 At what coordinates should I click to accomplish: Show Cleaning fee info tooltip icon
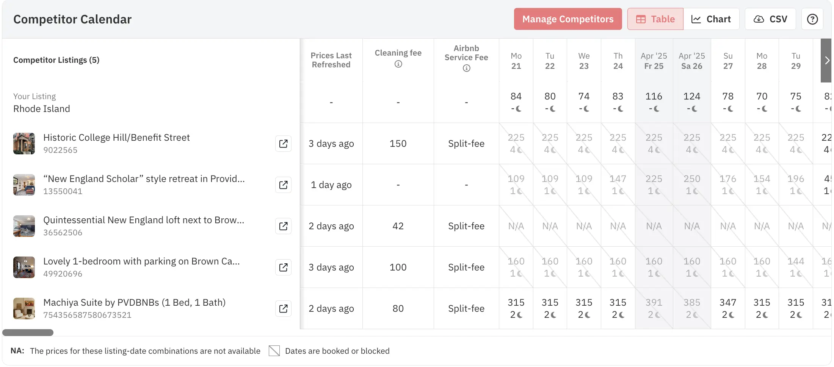coord(398,64)
